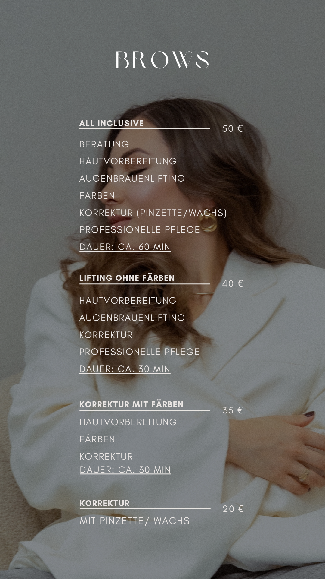Select the BERATUNG line item

click(x=104, y=144)
